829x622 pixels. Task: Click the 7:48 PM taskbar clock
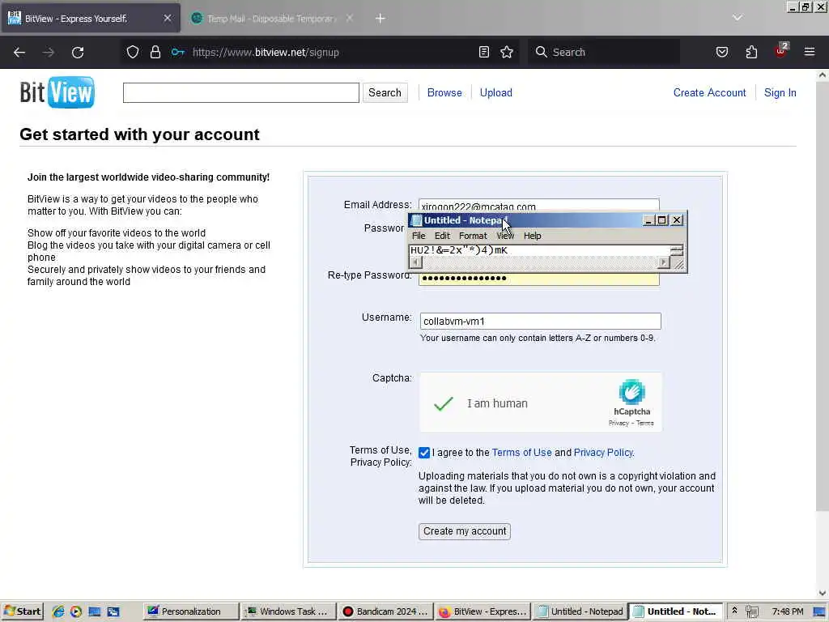tap(787, 611)
